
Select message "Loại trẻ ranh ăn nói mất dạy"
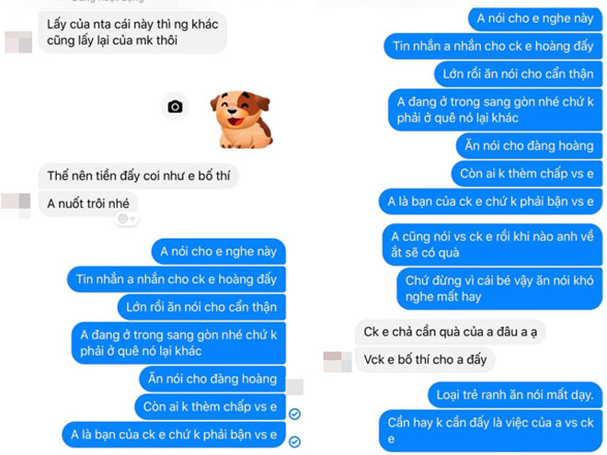[x=515, y=395]
